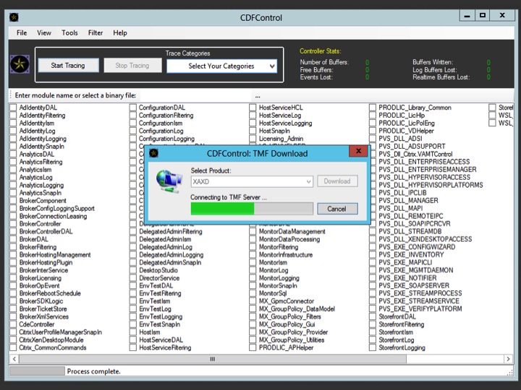The width and height of the screenshot is (521, 390).
Task: Click the globe and computer download icon
Action: click(x=169, y=181)
